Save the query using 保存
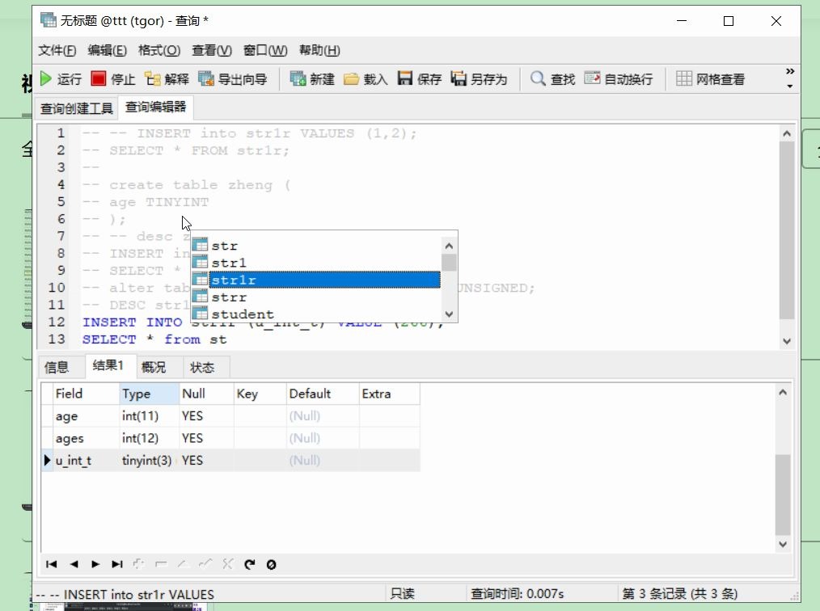 point(416,78)
